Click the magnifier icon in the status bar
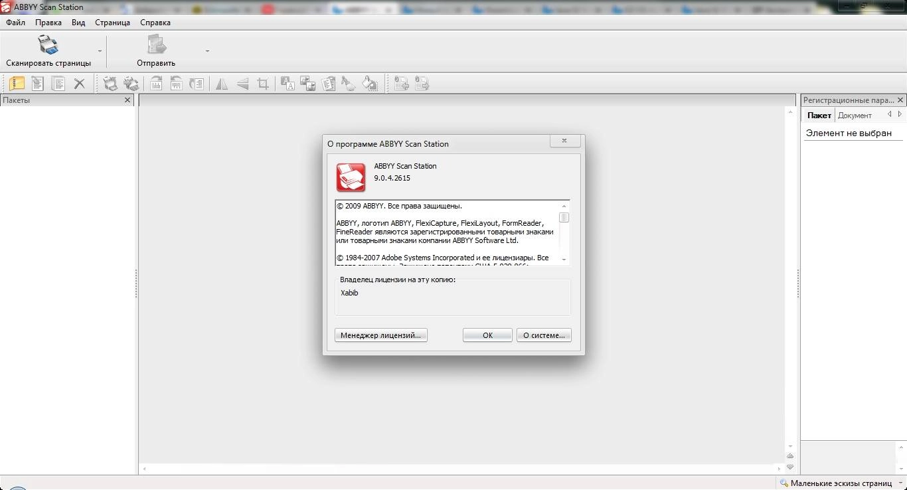907x490 pixels. tap(784, 483)
